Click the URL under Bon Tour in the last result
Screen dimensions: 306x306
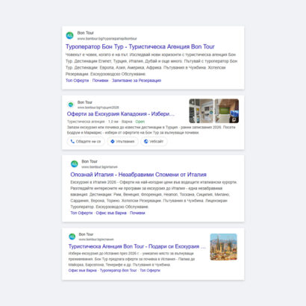(x=96, y=240)
